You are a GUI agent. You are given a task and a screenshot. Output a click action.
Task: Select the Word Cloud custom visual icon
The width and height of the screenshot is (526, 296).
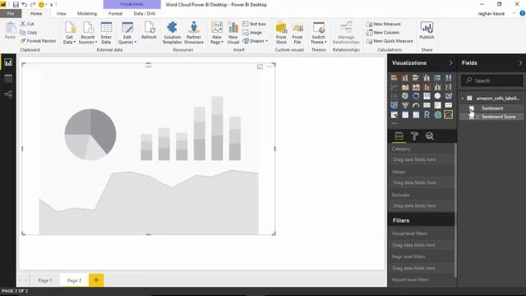[449, 115]
